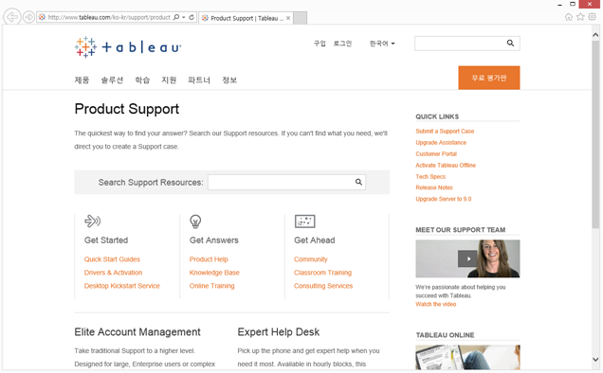Open Product Help link

pyautogui.click(x=209, y=259)
